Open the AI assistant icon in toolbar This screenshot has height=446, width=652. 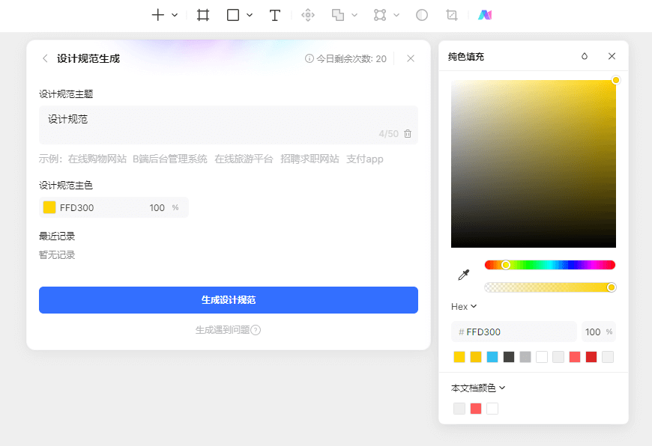click(484, 15)
